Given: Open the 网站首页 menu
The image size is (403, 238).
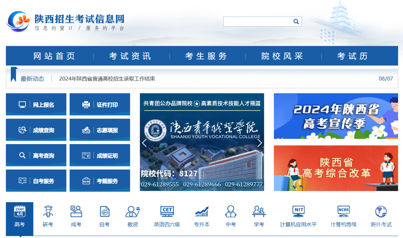Looking at the screenshot, I should (x=54, y=56).
